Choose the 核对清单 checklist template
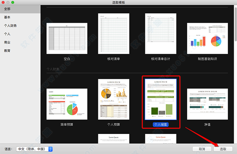Image resolution: width=237 pixels, height=154 pixels. (x=114, y=34)
